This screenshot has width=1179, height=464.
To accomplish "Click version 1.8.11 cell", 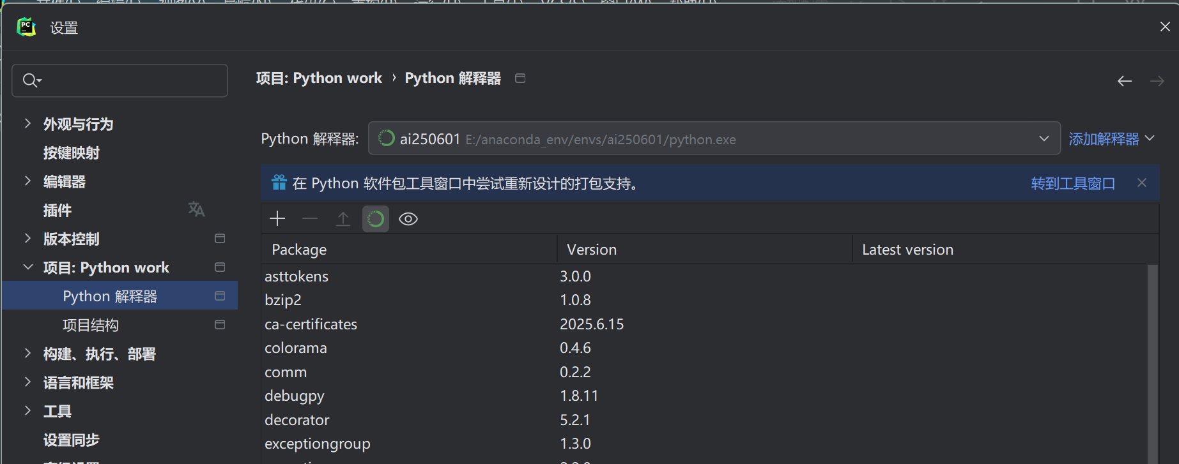I will tap(579, 396).
